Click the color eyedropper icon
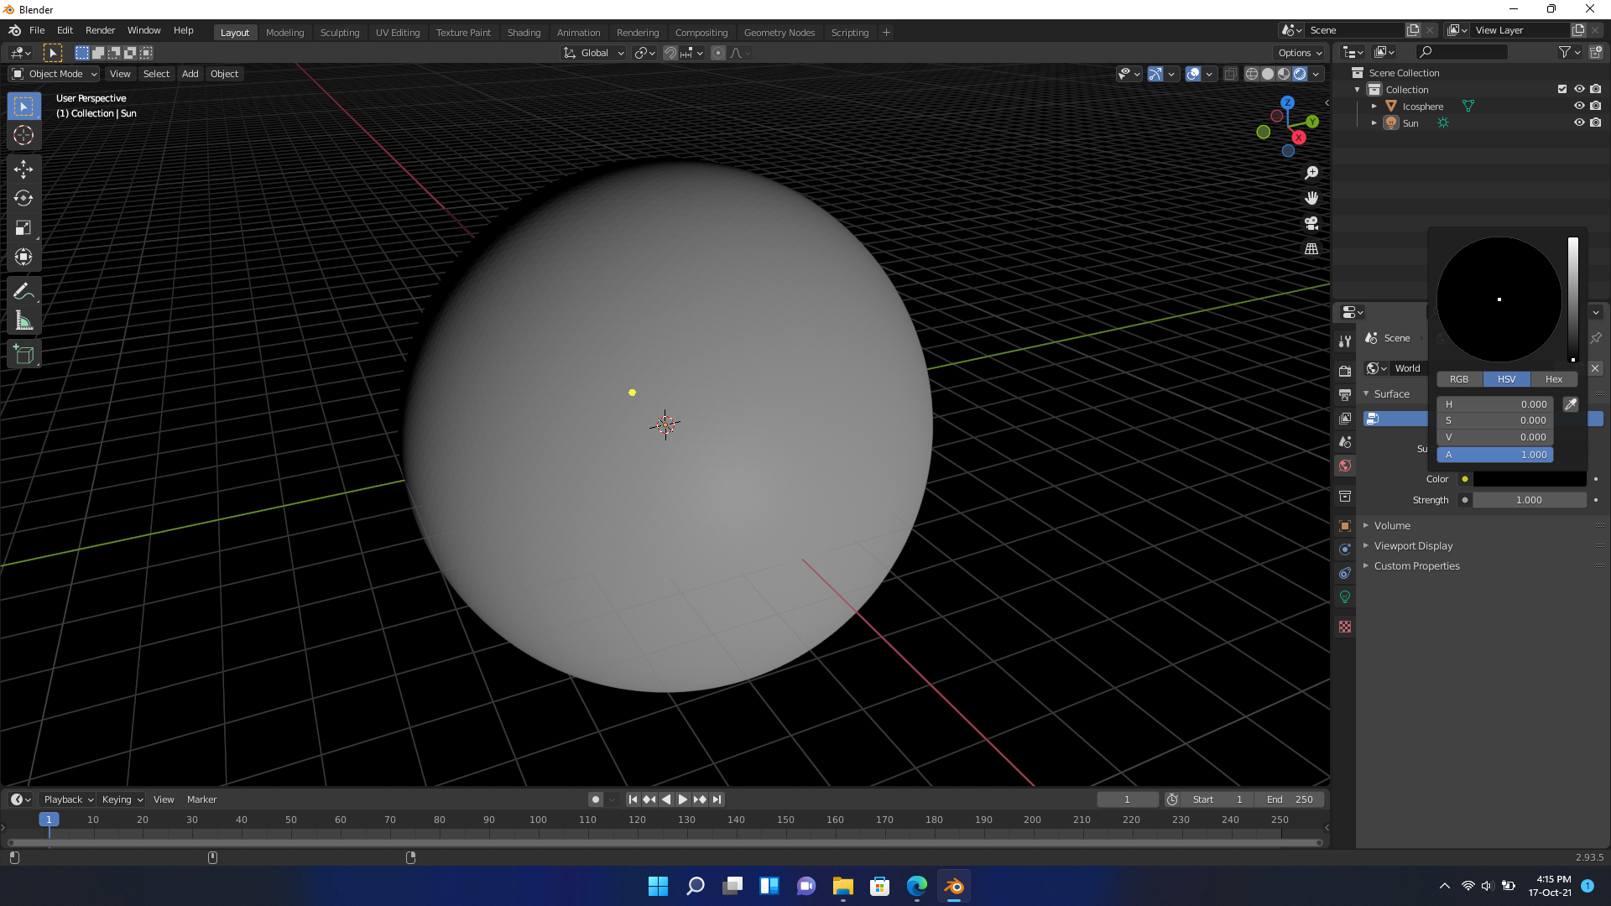This screenshot has width=1611, height=906. (1571, 404)
